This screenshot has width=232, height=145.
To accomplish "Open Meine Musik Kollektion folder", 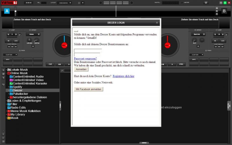I will (x=24, y=111).
